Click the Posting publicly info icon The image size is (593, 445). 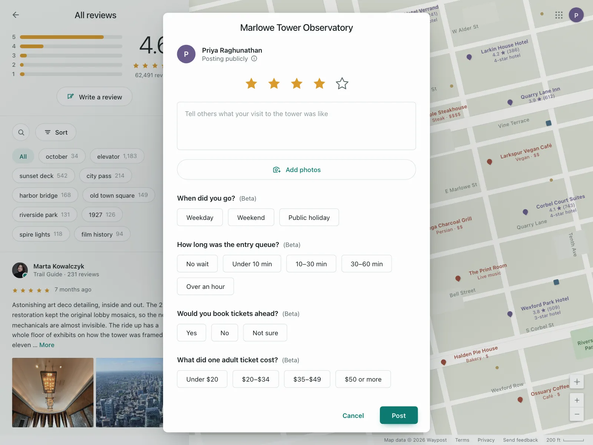click(254, 59)
